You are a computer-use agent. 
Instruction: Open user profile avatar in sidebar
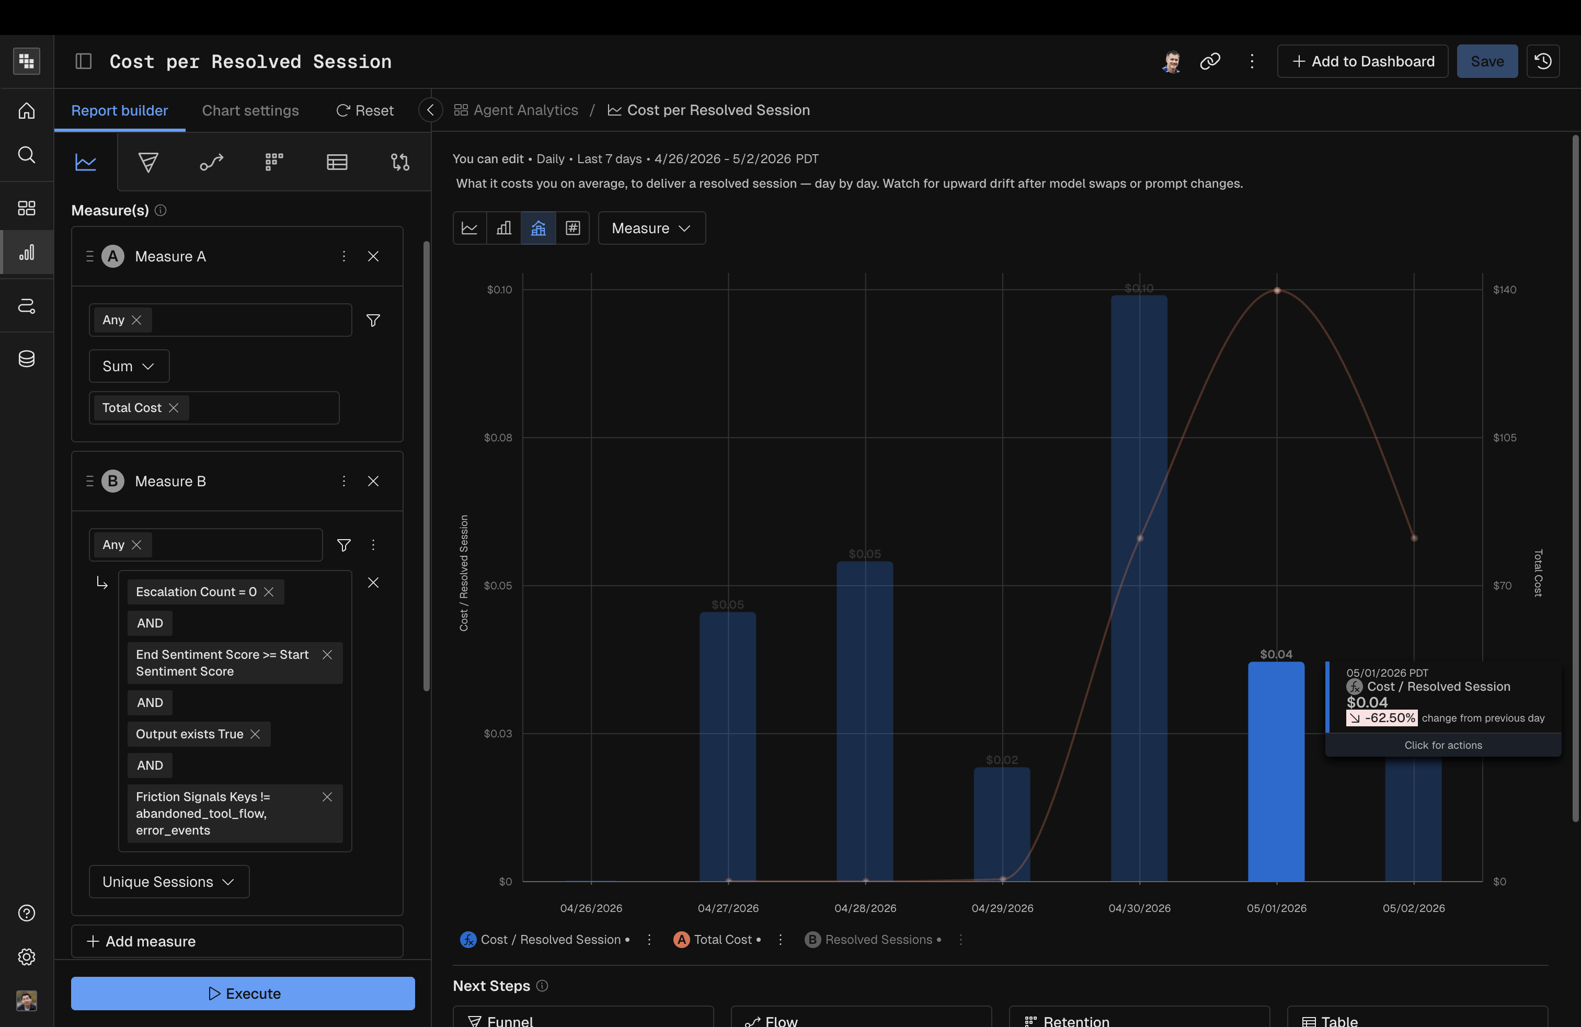pos(27,1000)
